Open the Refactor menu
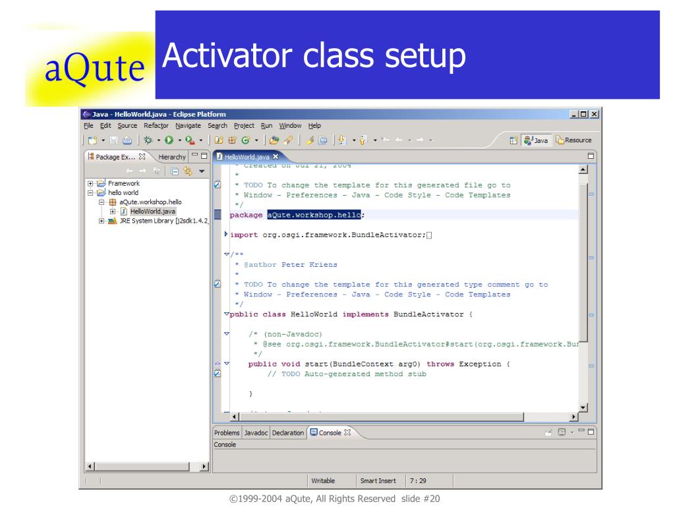The image size is (675, 506). click(x=156, y=126)
